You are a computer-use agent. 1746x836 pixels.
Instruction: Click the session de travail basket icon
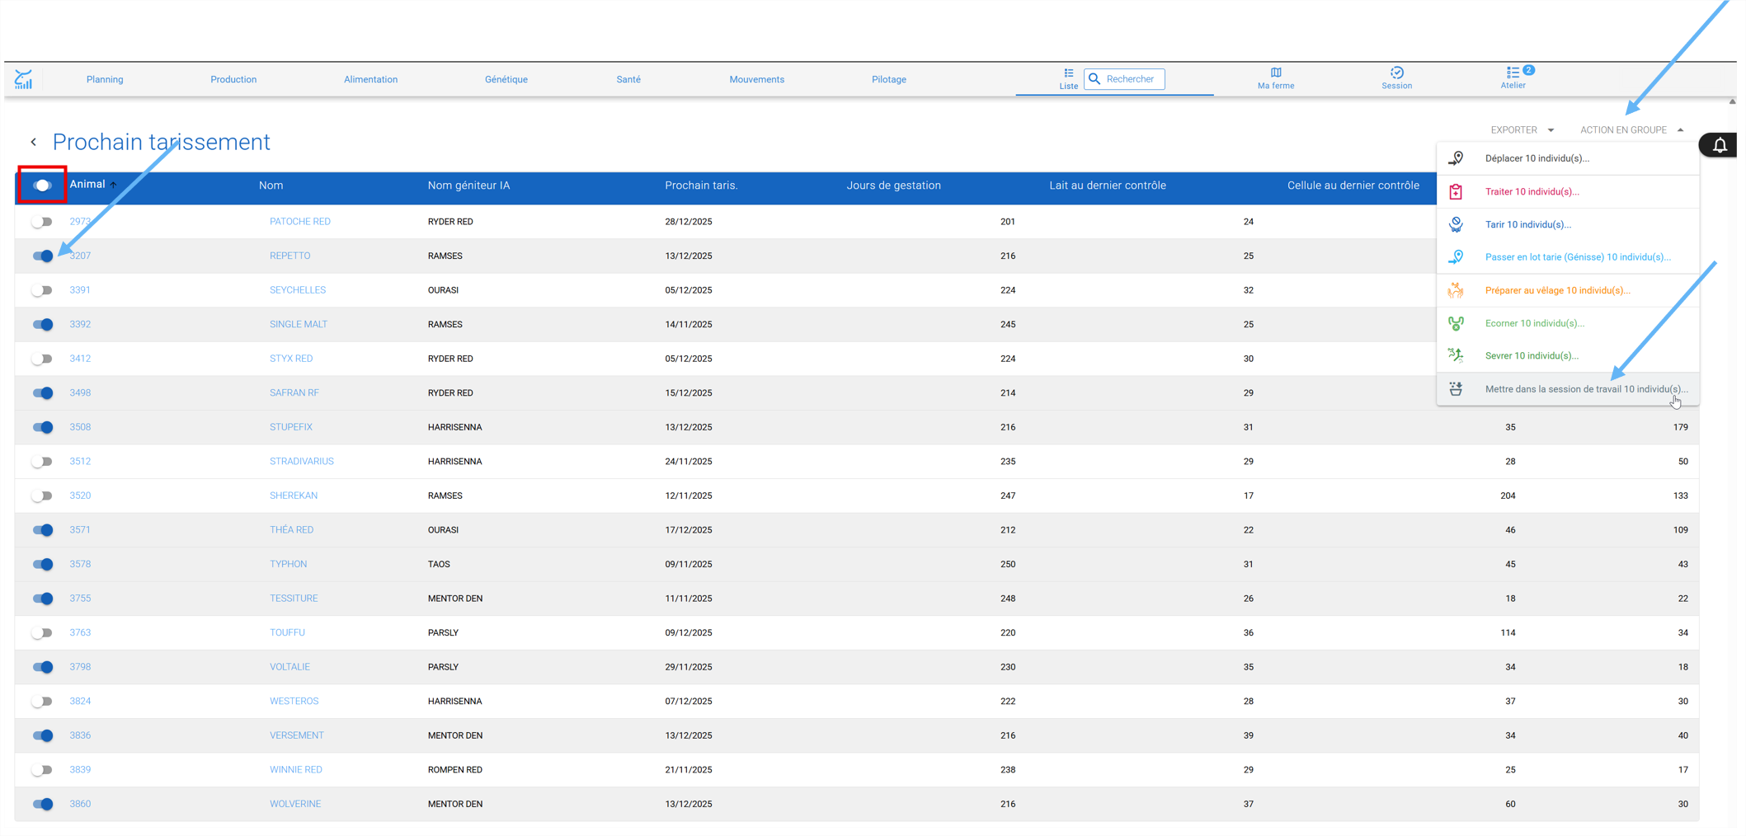tap(1457, 389)
